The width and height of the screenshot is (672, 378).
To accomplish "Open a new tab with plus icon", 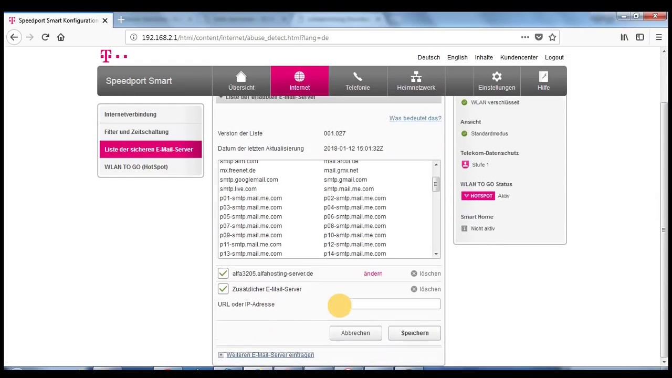I will tap(121, 20).
